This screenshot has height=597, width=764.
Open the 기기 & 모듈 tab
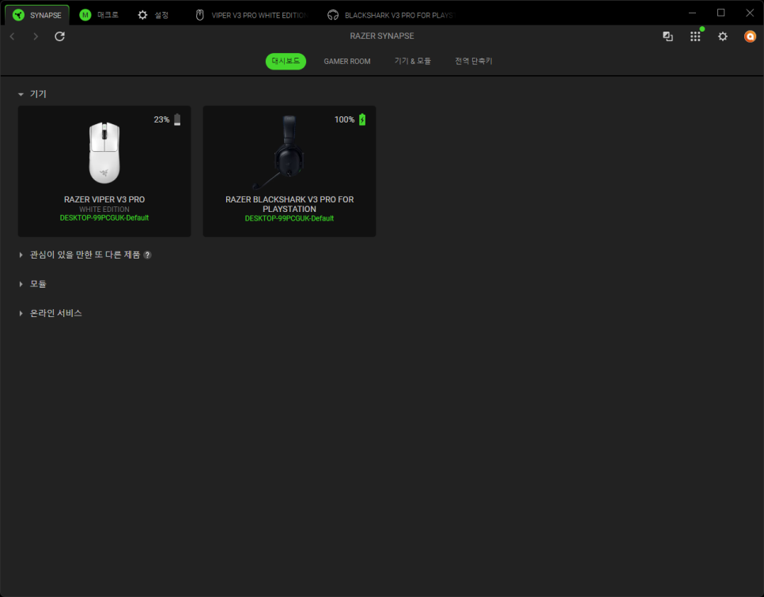pos(412,61)
